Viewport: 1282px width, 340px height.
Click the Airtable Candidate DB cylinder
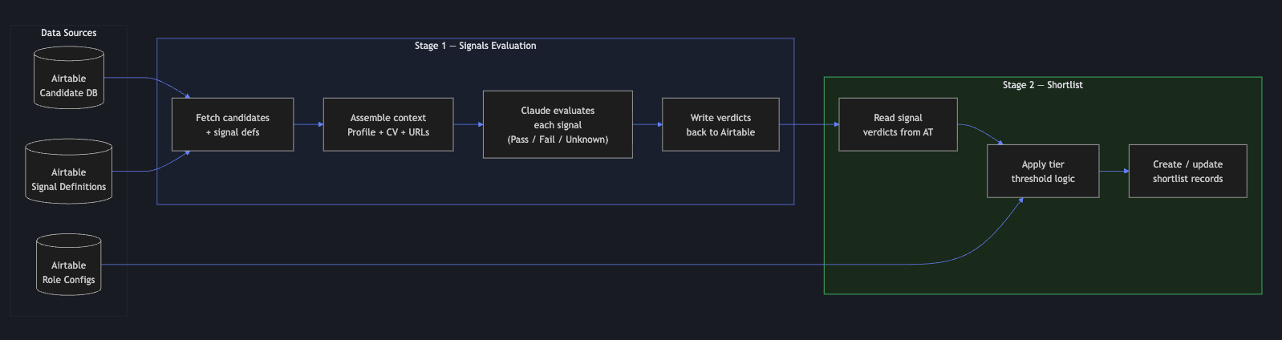point(69,79)
